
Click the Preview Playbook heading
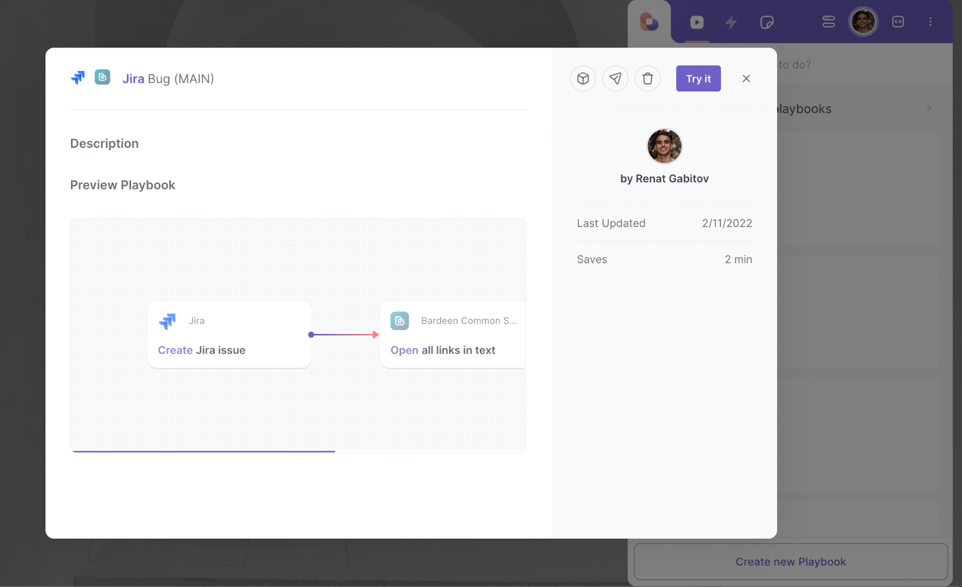tap(123, 185)
